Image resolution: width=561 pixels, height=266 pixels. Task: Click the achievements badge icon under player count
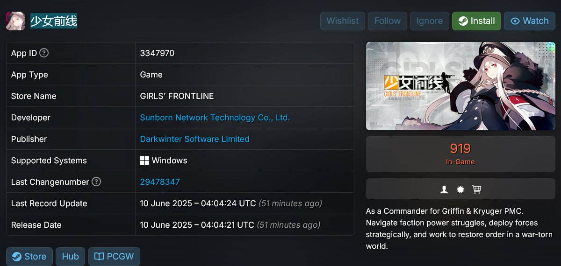pyautogui.click(x=460, y=189)
